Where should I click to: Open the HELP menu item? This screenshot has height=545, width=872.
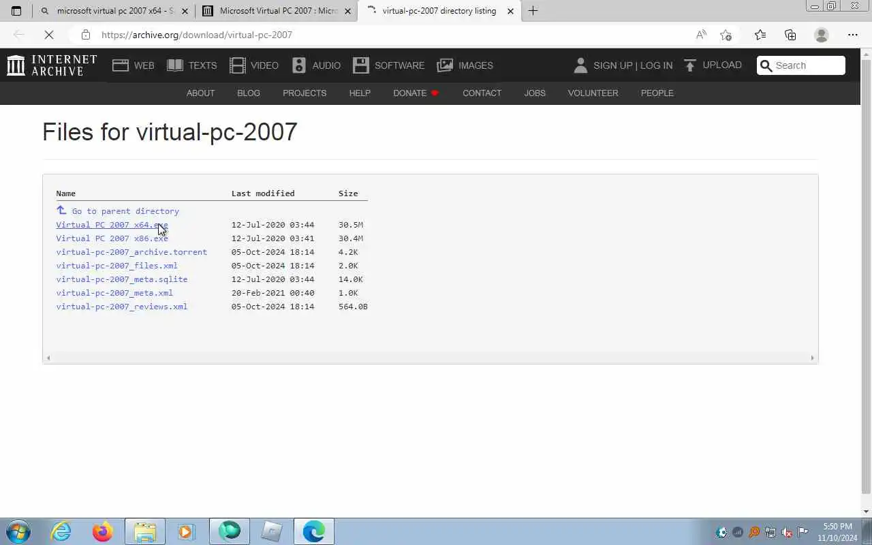pos(360,93)
